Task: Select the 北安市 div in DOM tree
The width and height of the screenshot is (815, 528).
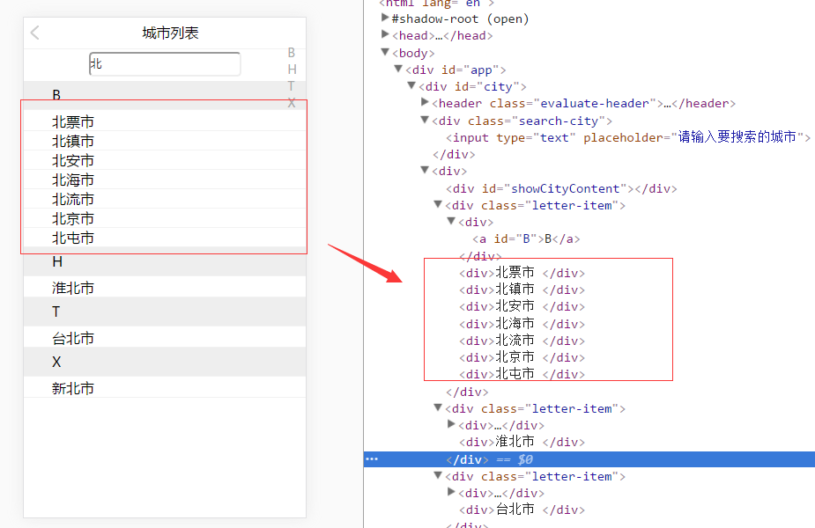Action: coord(522,306)
